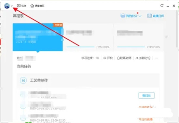Click the vertical scrollbar on the right
179x123 pixels.
[177, 29]
